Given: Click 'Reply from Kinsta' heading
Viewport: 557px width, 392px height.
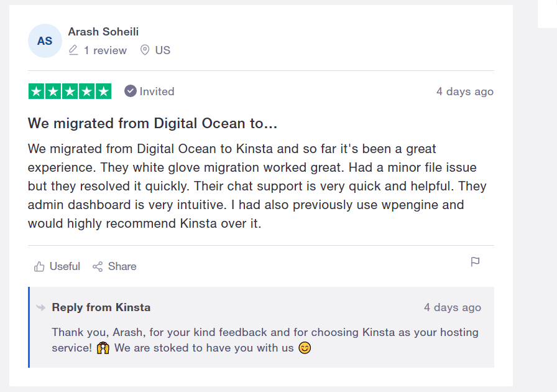Looking at the screenshot, I should coord(101,307).
